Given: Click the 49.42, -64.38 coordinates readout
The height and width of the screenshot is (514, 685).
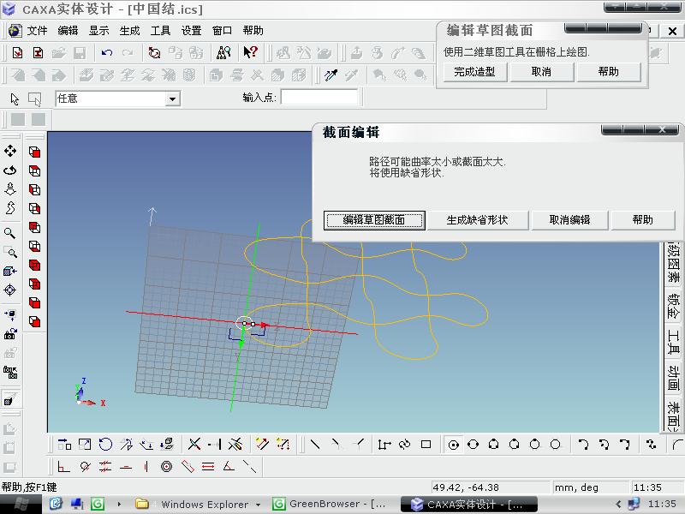Looking at the screenshot, I should pyautogui.click(x=491, y=487).
